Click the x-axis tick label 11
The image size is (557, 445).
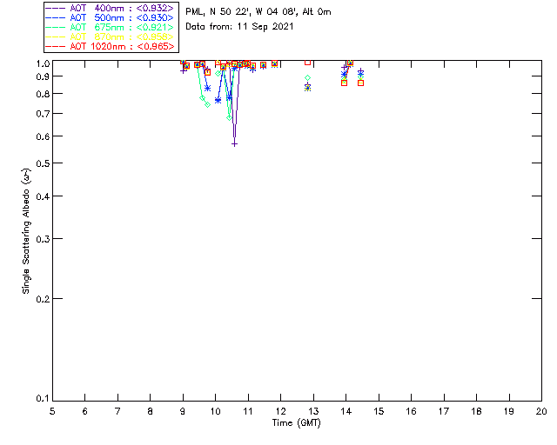coord(248,411)
